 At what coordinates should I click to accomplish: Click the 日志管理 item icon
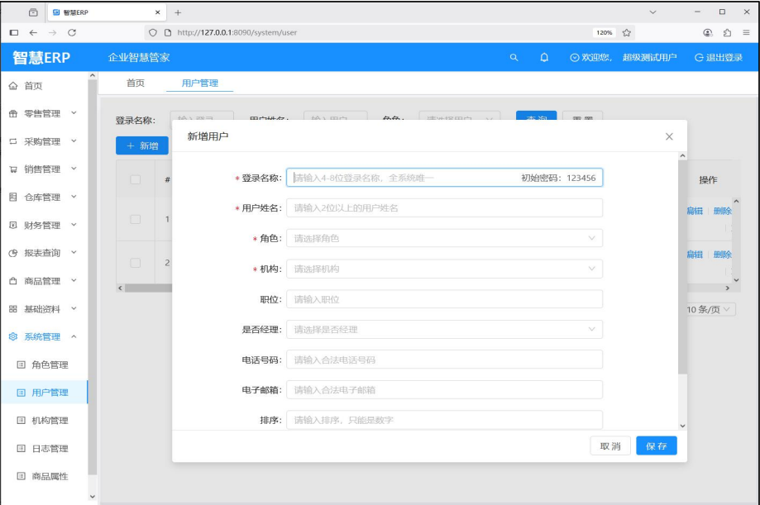point(21,448)
